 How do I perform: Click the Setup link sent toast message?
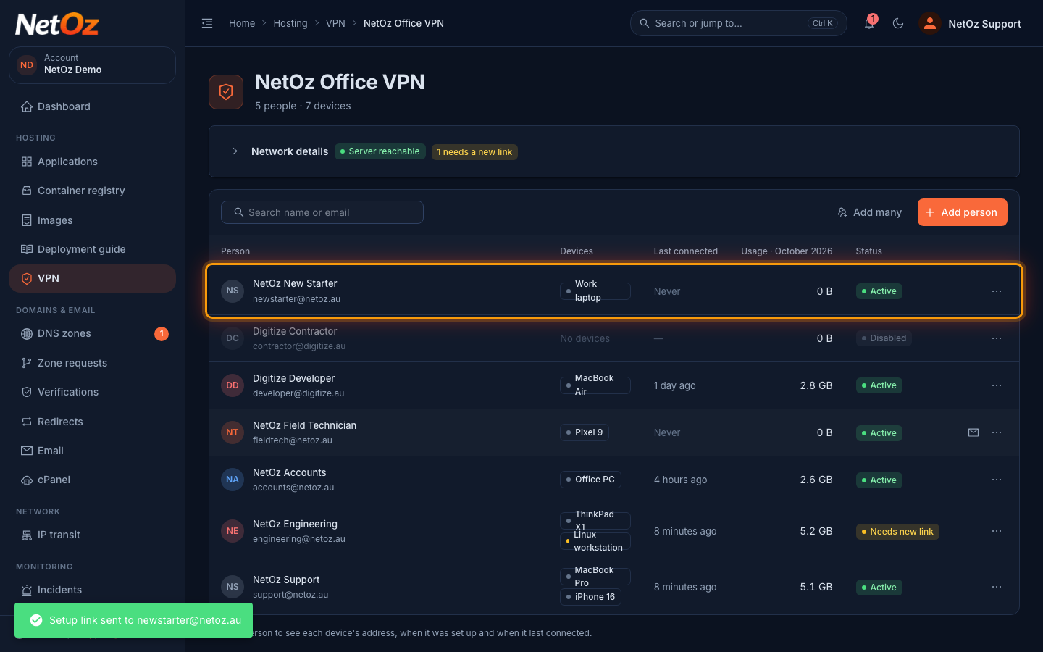133,620
